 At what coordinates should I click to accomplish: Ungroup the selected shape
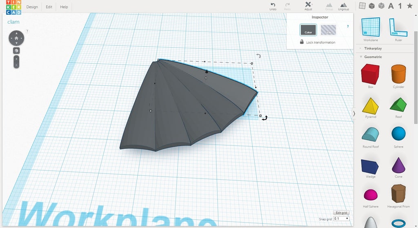tap(344, 7)
